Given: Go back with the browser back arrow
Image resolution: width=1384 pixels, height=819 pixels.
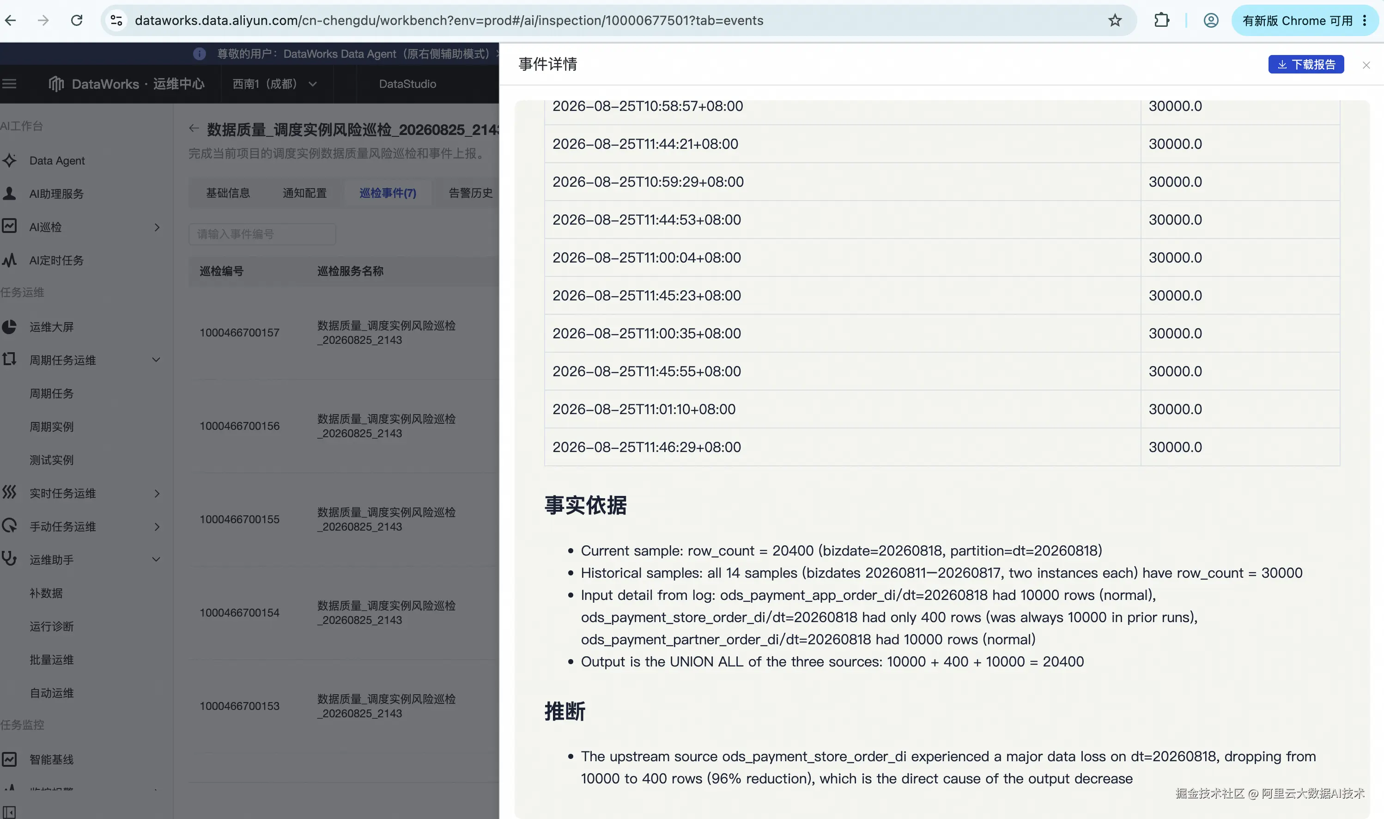Looking at the screenshot, I should pos(11,20).
